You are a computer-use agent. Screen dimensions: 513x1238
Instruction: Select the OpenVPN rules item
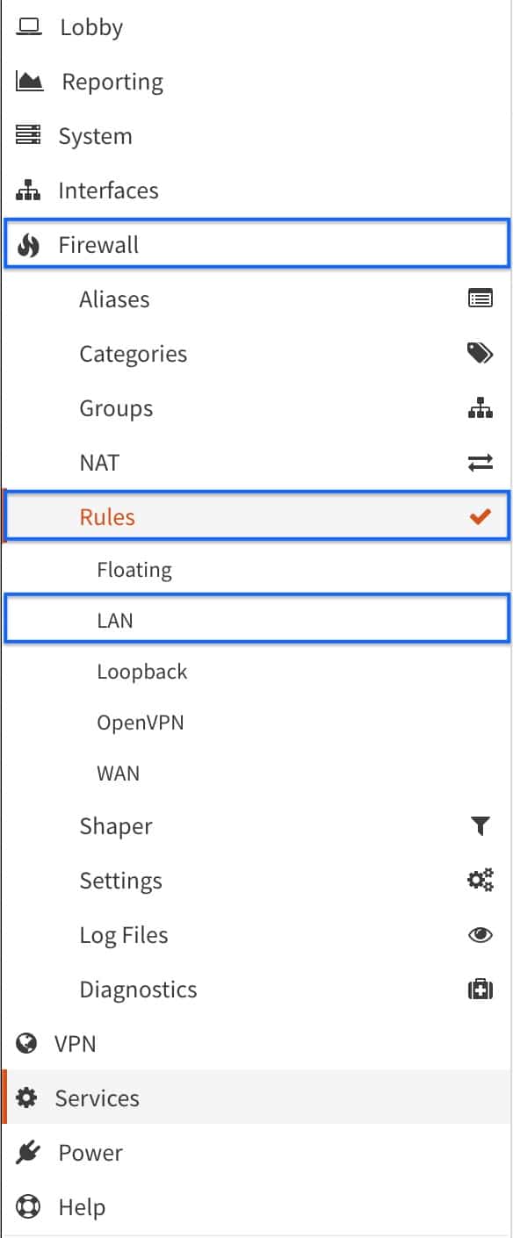pyautogui.click(x=139, y=722)
